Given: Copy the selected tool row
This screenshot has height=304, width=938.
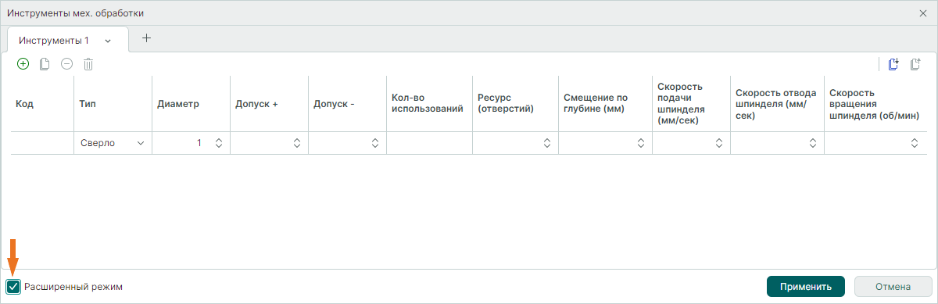Looking at the screenshot, I should point(45,64).
